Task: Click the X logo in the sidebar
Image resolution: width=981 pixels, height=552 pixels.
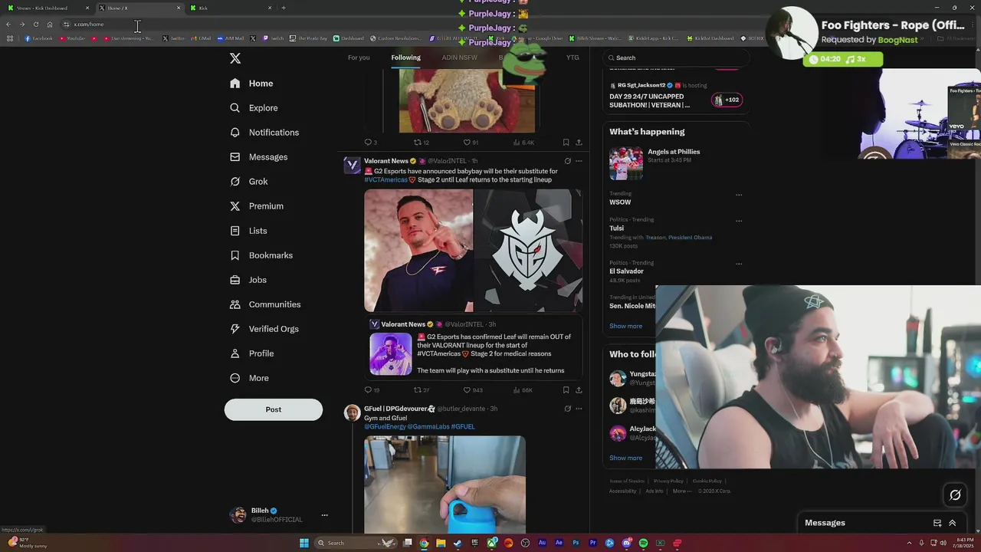Action: point(235,58)
